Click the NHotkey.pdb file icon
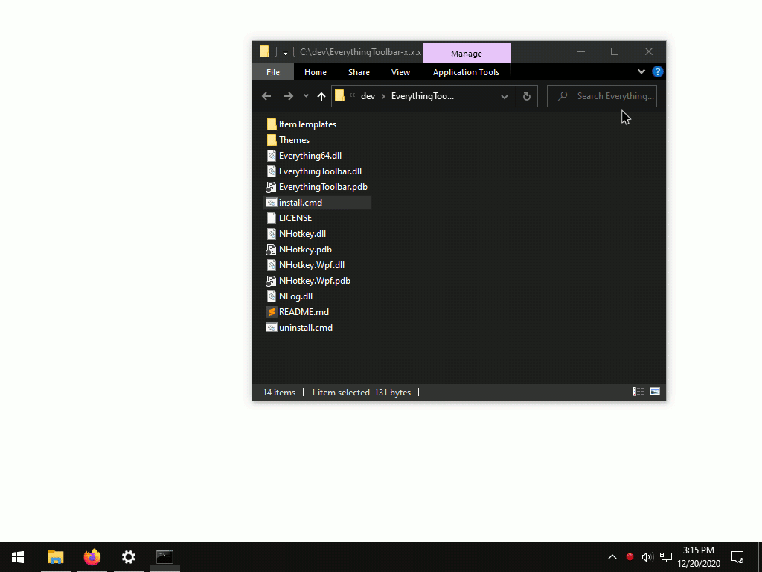This screenshot has height=572, width=762. (271, 250)
